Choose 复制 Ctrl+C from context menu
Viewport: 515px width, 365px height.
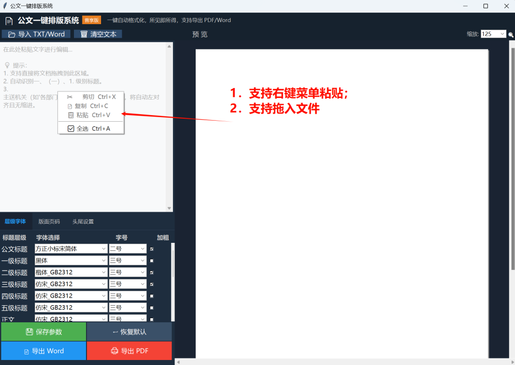[x=91, y=106]
